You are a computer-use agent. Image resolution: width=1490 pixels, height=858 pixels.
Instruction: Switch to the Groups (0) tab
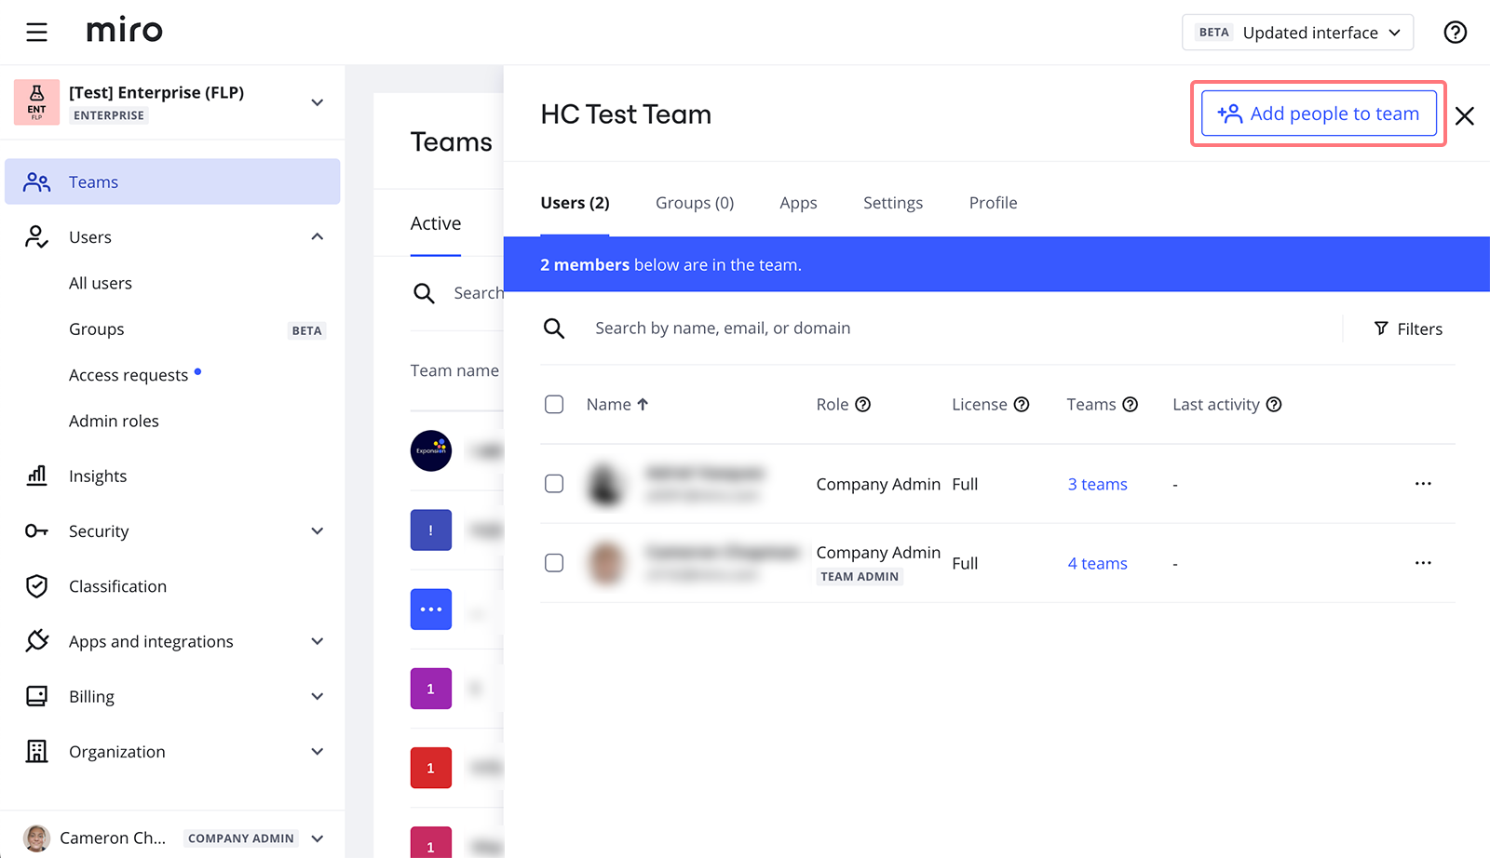click(694, 203)
